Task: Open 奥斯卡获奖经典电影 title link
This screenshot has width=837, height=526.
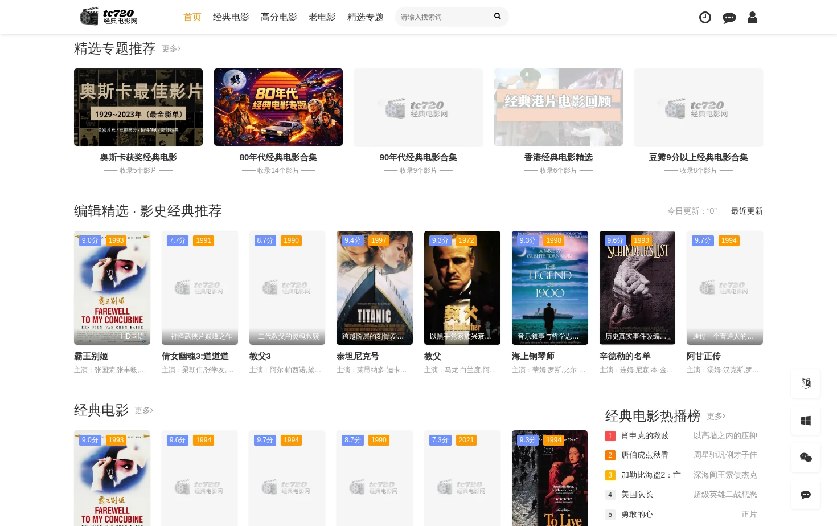Action: 138,157
